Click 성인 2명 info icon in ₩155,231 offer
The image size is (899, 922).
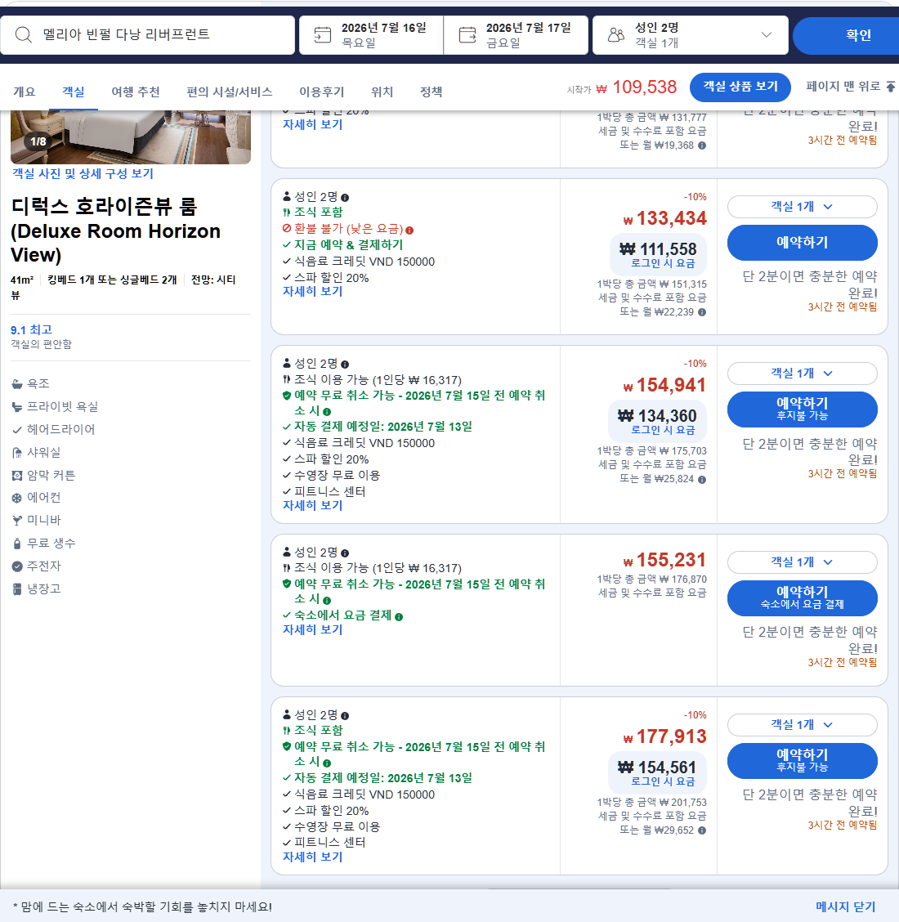[x=345, y=553]
